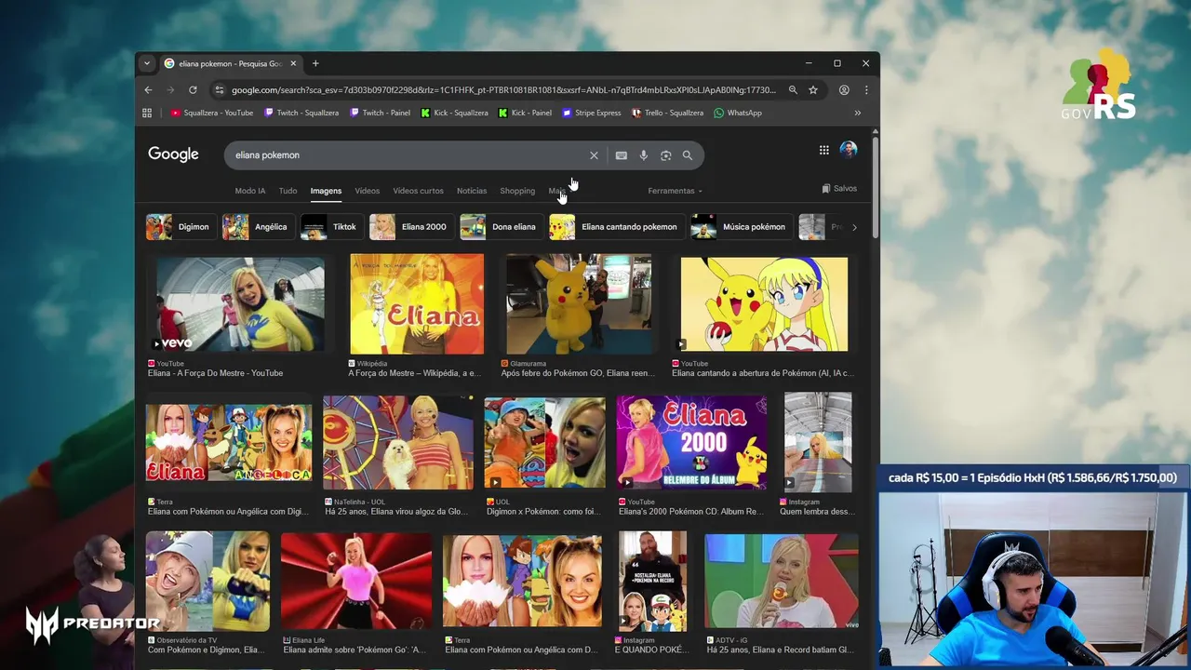Open the Glamurama Pikachu mascot thumbnail
The height and width of the screenshot is (670, 1191).
coord(579,306)
